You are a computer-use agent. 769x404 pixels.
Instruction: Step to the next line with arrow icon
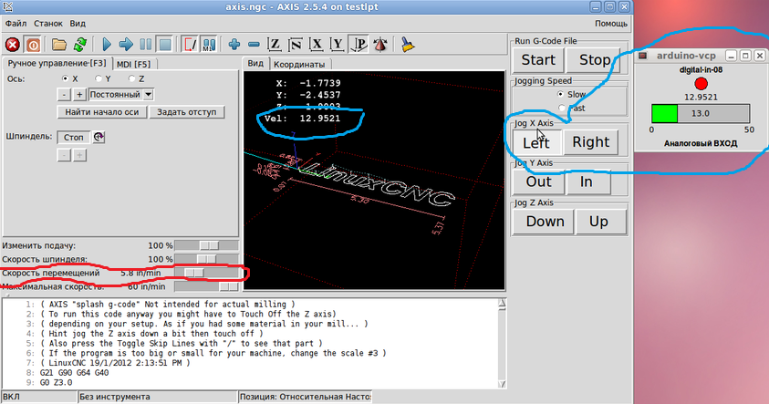pos(126,45)
